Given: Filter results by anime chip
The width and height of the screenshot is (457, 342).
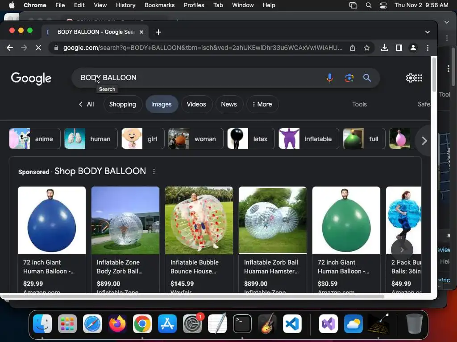Looking at the screenshot, I should tap(35, 139).
